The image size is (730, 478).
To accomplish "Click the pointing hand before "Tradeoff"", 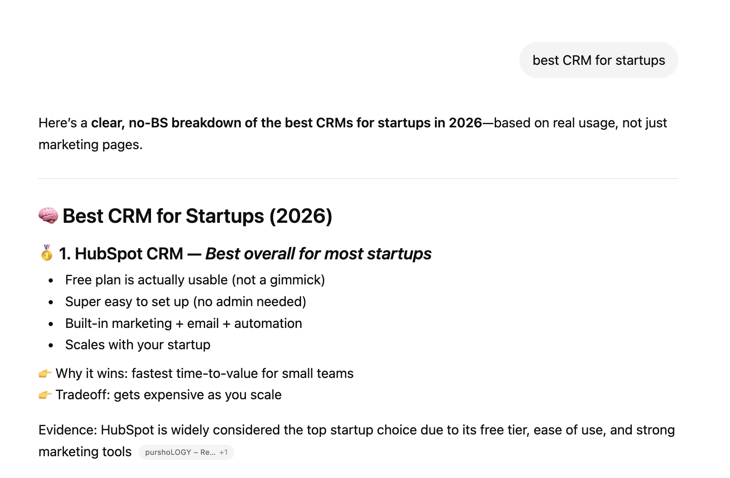I will (x=45, y=395).
